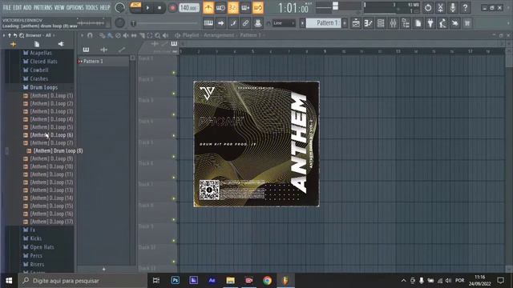Expand the Crashes folder

coord(36,78)
